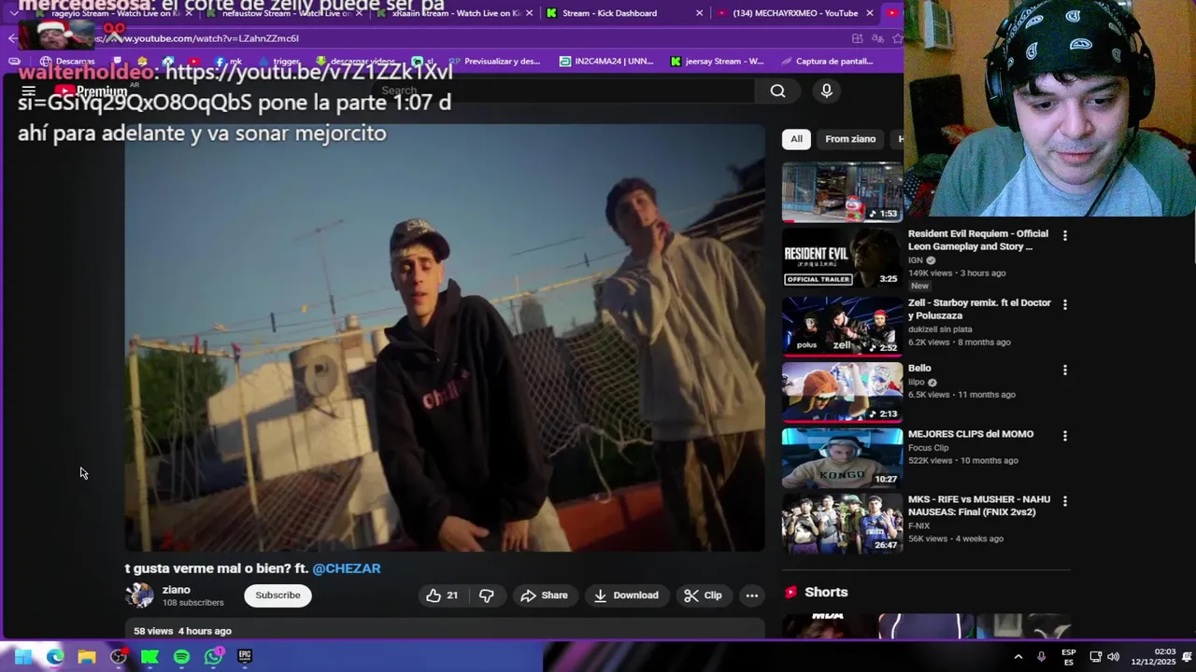Image resolution: width=1196 pixels, height=672 pixels.
Task: Switch to OBS Studio in the taskbar
Action: pyautogui.click(x=119, y=657)
